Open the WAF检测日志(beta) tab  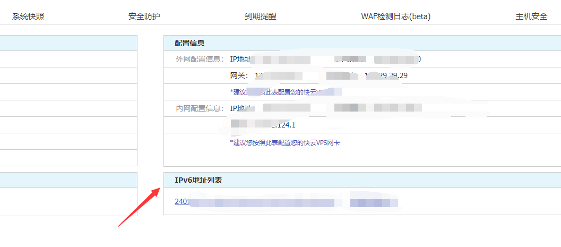point(396,16)
